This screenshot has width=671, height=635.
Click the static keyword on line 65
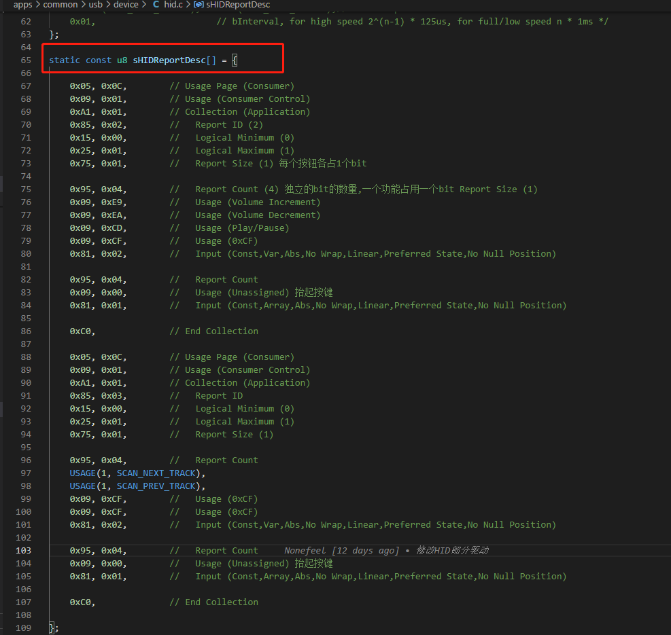click(65, 60)
